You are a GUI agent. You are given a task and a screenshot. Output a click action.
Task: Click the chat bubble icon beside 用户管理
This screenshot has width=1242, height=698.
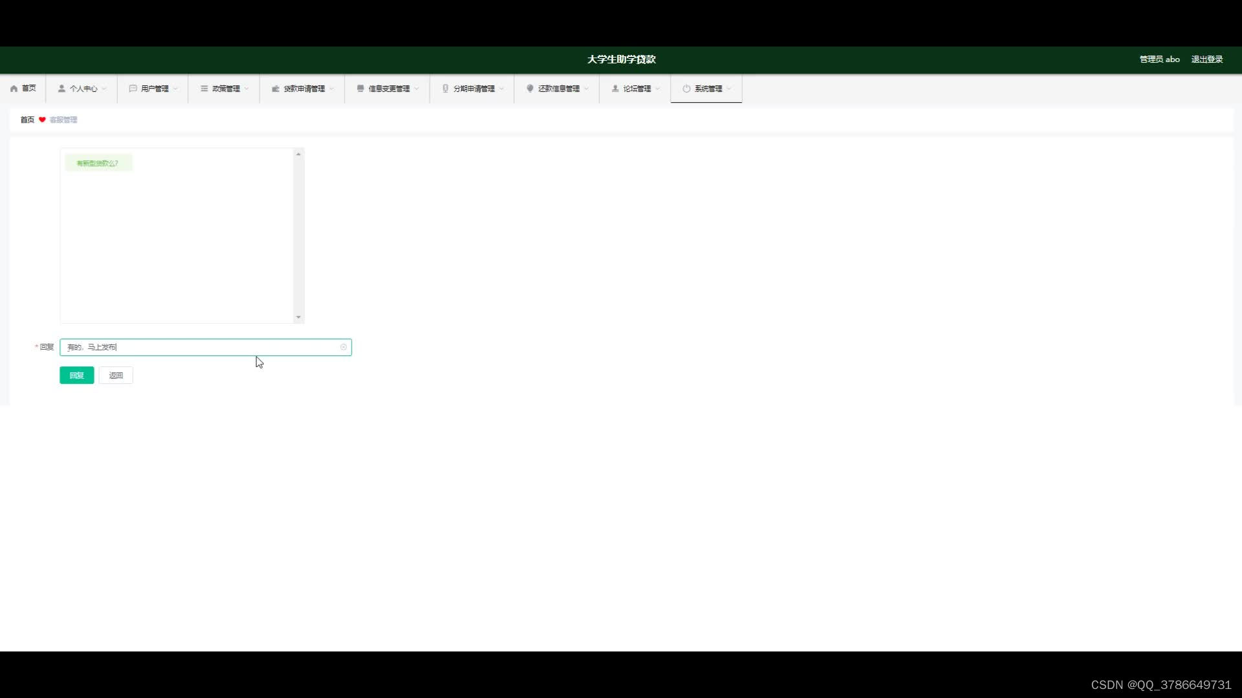pyautogui.click(x=133, y=89)
